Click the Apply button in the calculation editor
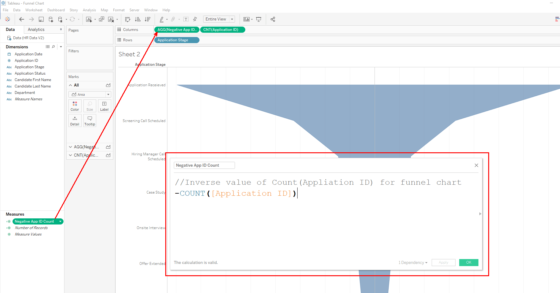 tap(443, 262)
